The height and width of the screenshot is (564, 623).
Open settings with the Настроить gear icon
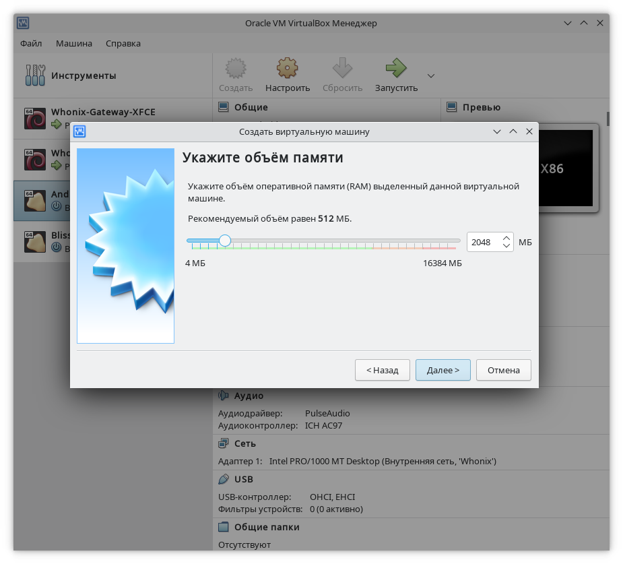(x=288, y=69)
